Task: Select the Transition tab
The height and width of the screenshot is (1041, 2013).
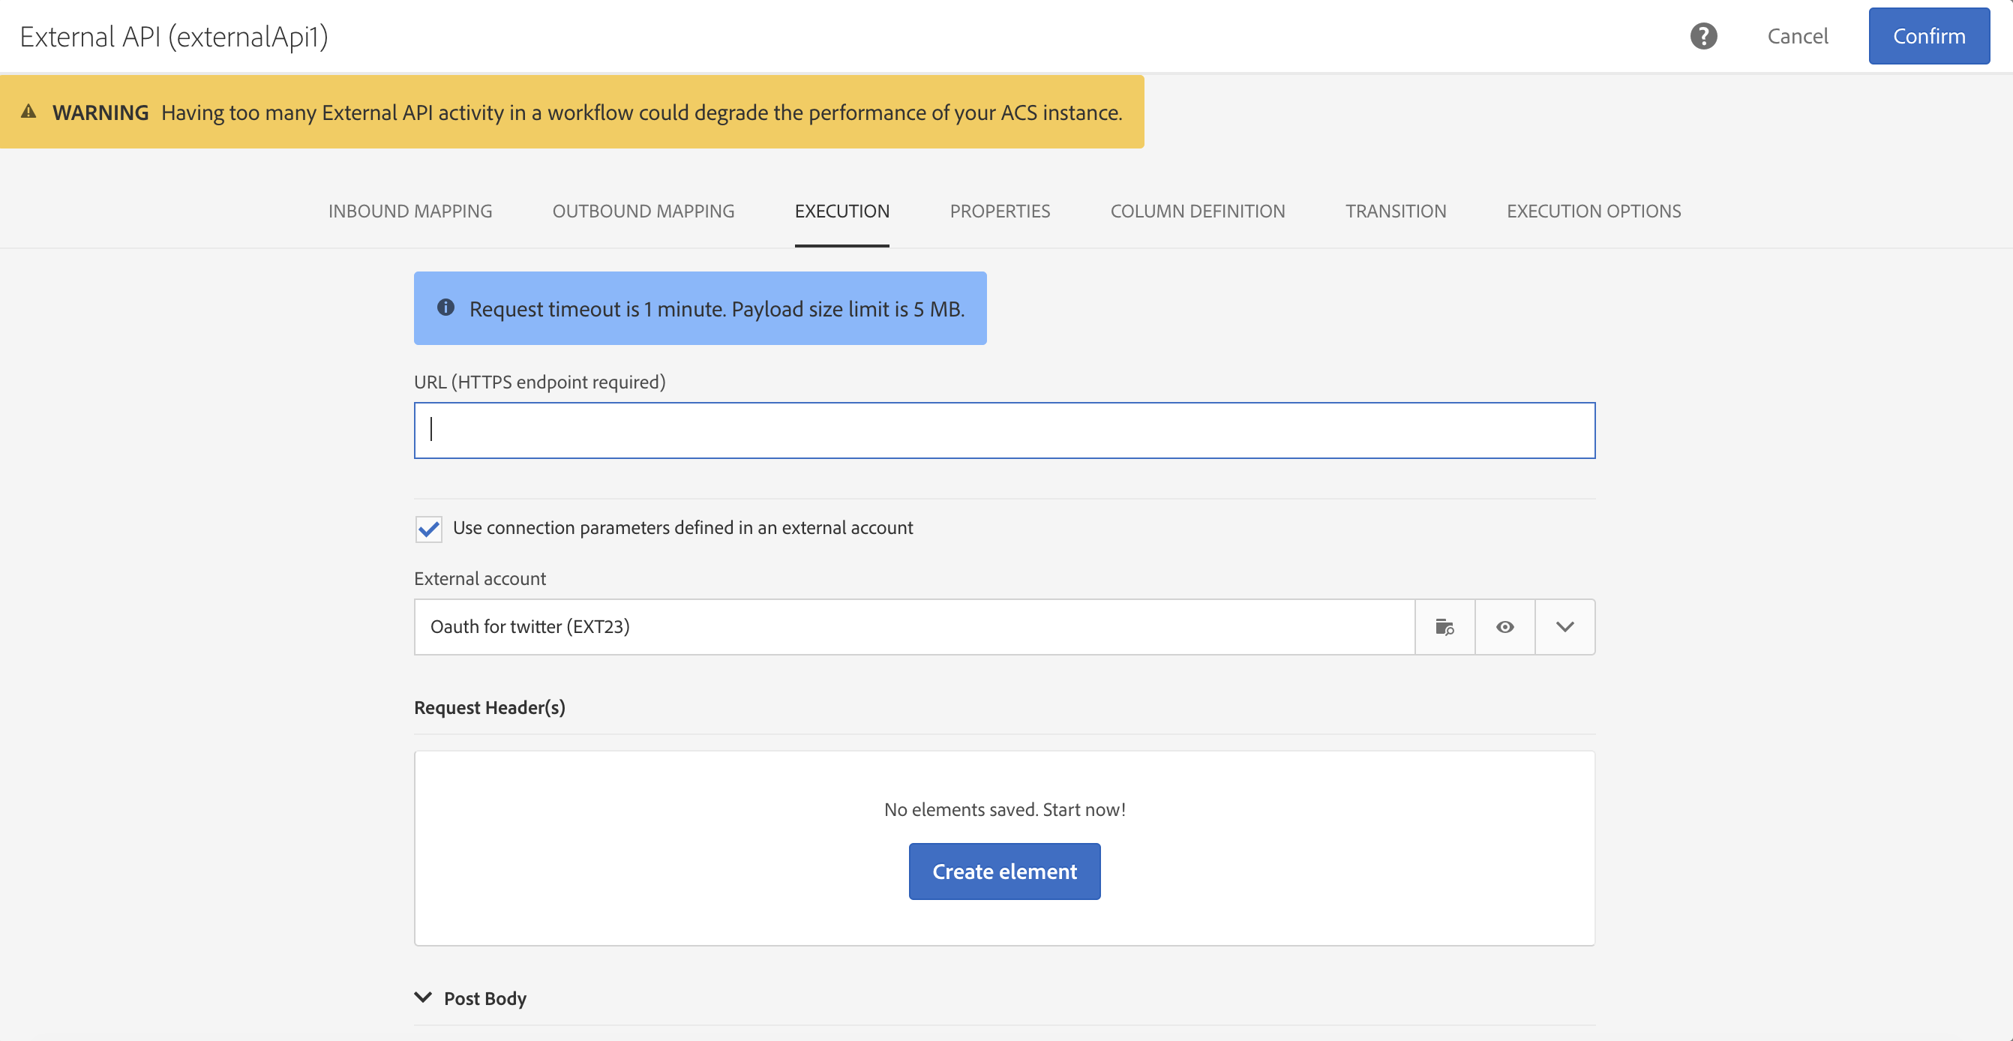Action: pyautogui.click(x=1395, y=211)
